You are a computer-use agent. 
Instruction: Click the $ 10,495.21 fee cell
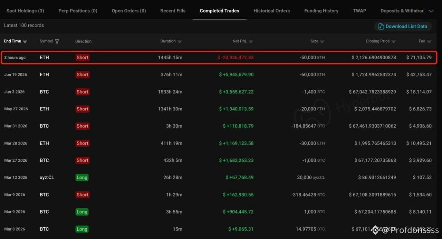(x=419, y=143)
